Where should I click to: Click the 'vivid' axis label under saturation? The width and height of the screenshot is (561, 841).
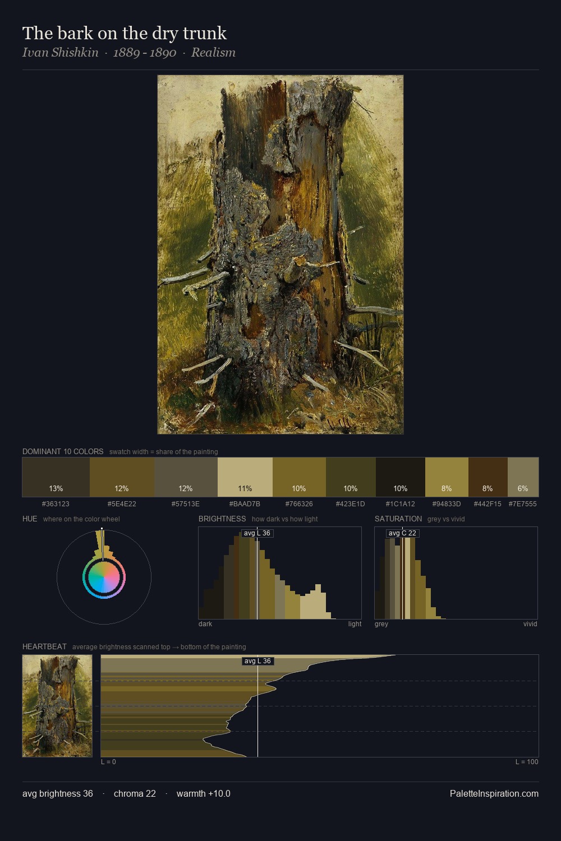[x=530, y=624]
